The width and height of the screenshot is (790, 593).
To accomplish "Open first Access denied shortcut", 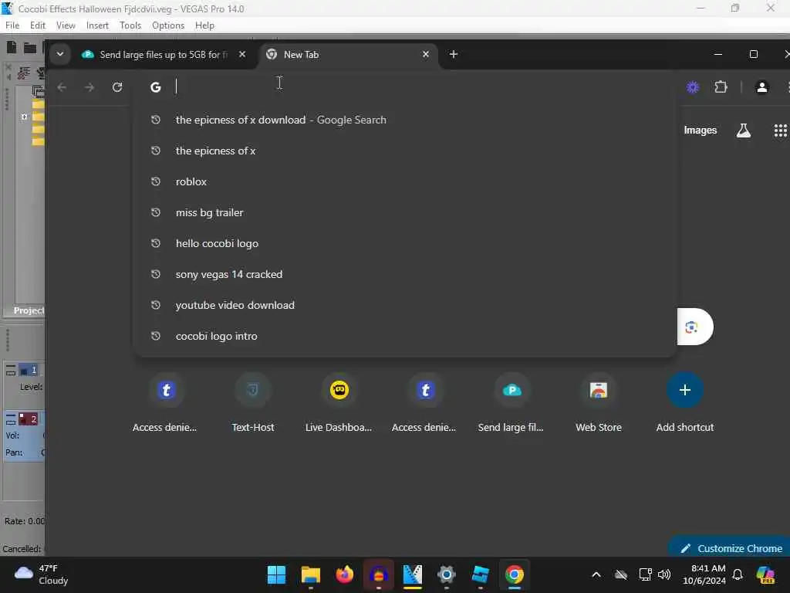I will (166, 403).
